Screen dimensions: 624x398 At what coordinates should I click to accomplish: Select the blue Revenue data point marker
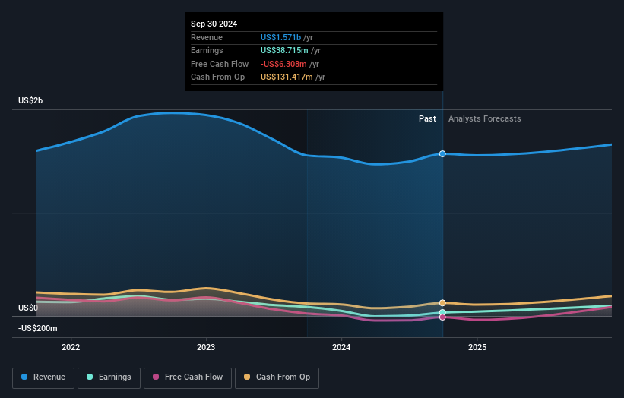click(x=442, y=154)
